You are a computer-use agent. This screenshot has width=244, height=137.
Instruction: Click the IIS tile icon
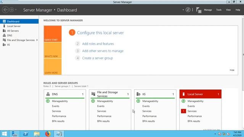[138, 94]
